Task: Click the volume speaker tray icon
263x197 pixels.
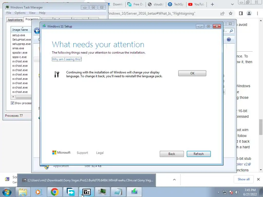Action: point(237,192)
